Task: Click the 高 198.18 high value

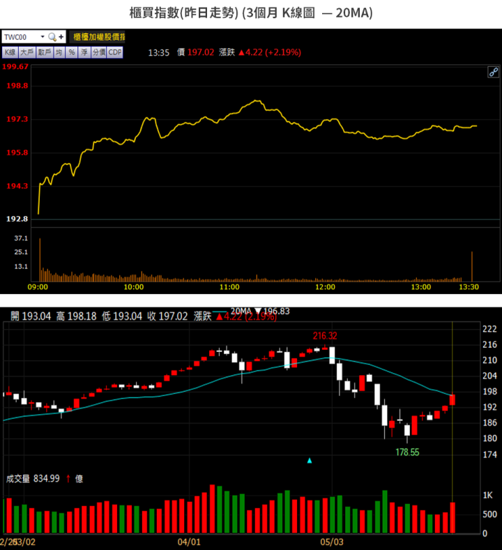Action: 76,316
